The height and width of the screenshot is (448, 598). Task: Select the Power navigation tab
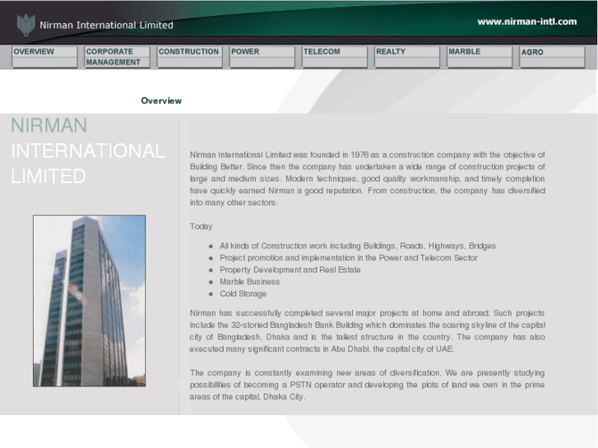[x=262, y=58]
